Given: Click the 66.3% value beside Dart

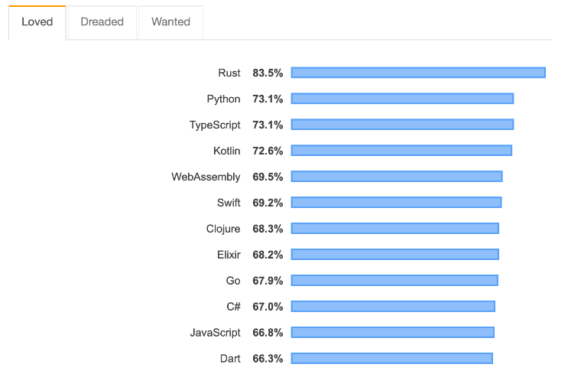Looking at the screenshot, I should (268, 359).
